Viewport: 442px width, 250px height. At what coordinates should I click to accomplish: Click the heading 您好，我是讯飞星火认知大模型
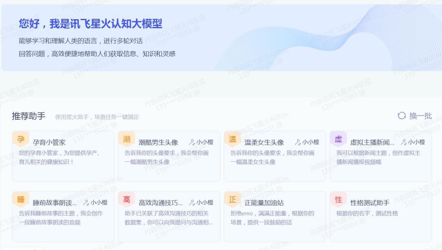[90, 24]
